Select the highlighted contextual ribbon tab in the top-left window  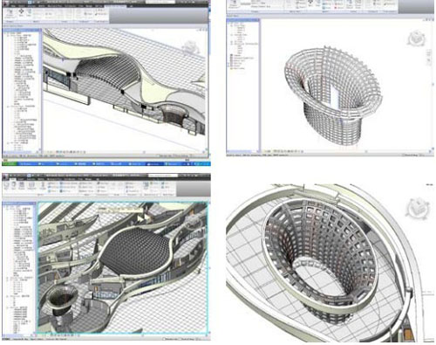[x=114, y=6]
